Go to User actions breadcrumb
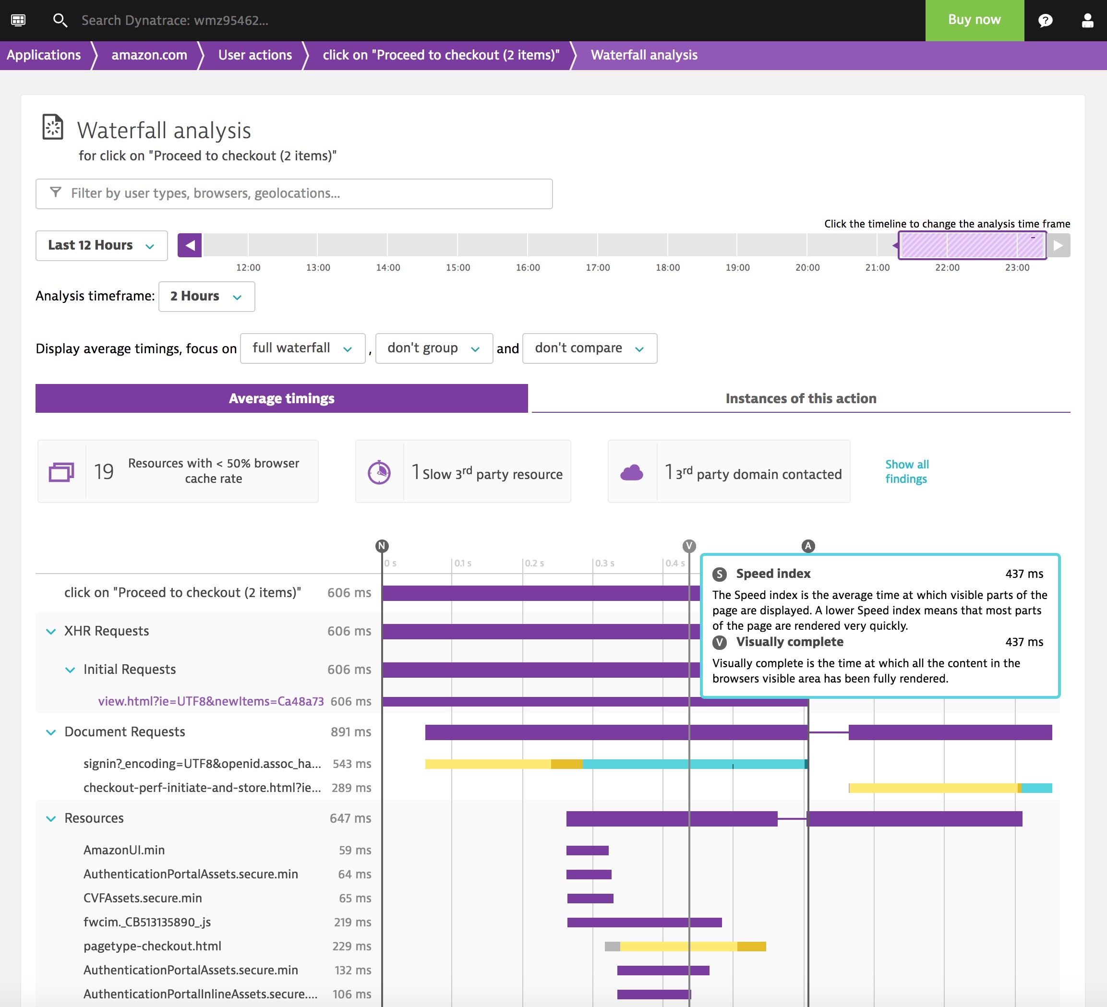Viewport: 1107px width, 1007px height. [255, 55]
